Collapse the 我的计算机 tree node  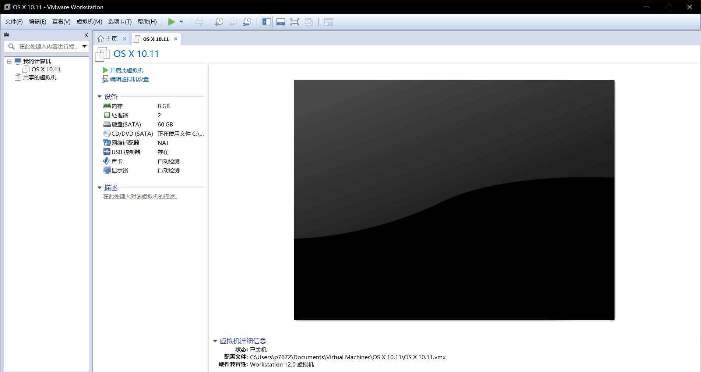point(10,61)
